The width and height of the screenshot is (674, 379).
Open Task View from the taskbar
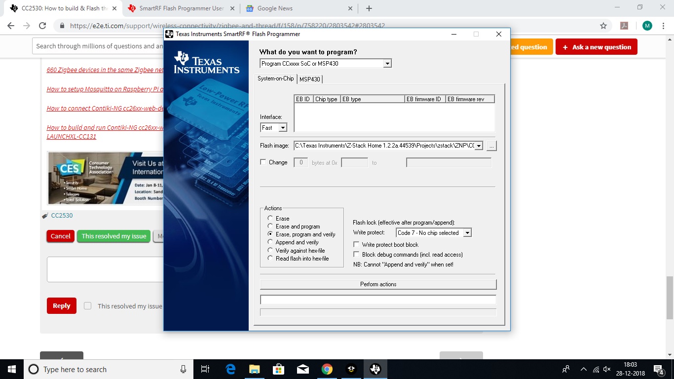click(205, 369)
